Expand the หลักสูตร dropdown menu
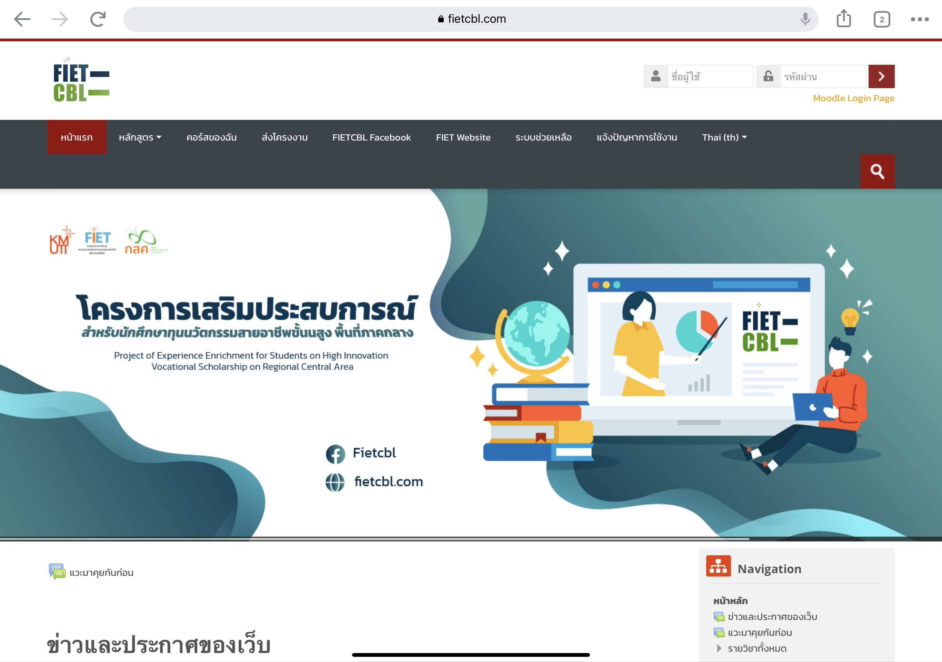942x662 pixels. click(140, 137)
